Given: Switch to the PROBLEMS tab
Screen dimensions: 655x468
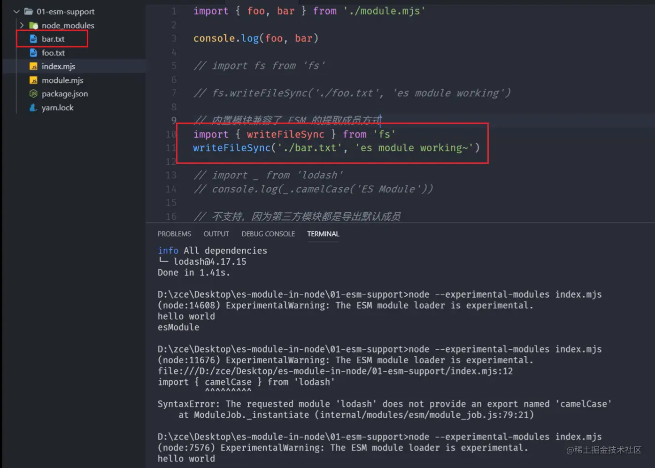Looking at the screenshot, I should click(x=174, y=233).
